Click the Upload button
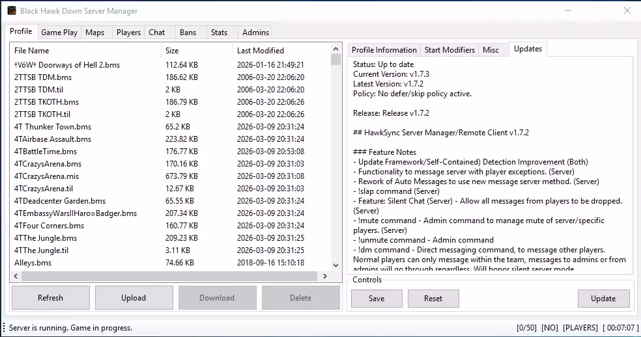The image size is (641, 337). 134,298
